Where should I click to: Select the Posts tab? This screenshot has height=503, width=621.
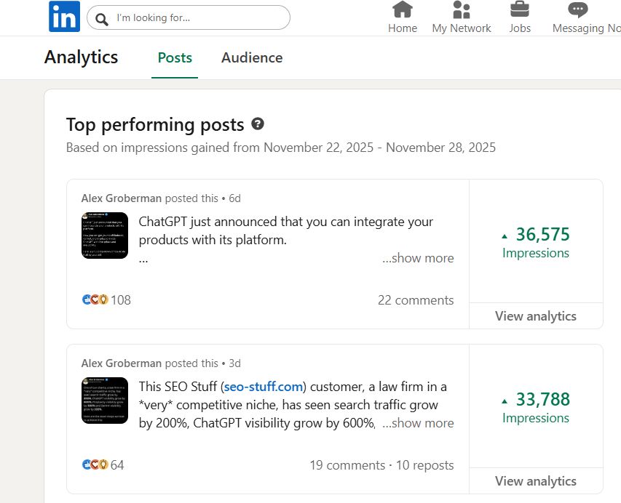pos(174,57)
